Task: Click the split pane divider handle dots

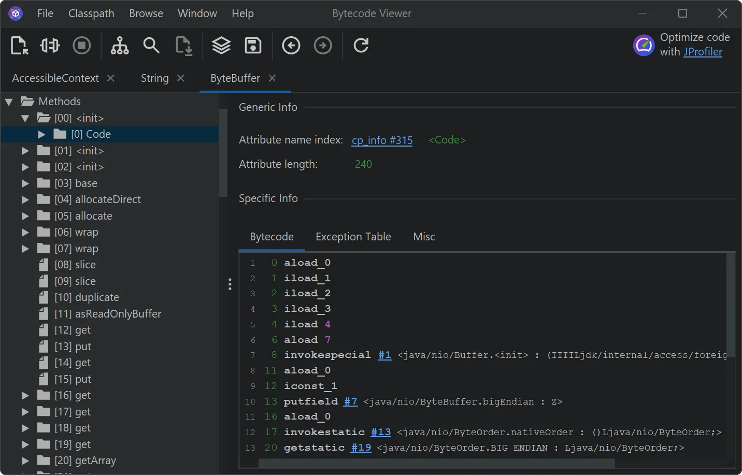Action: click(230, 284)
